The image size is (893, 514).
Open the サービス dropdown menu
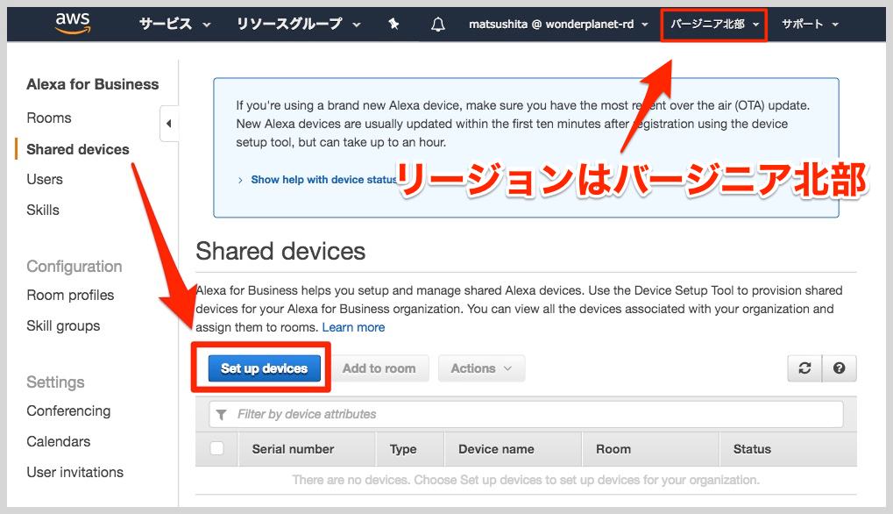175,24
